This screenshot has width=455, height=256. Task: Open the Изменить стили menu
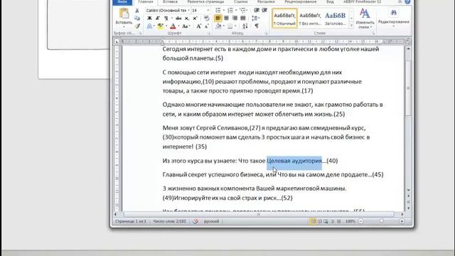click(x=365, y=18)
